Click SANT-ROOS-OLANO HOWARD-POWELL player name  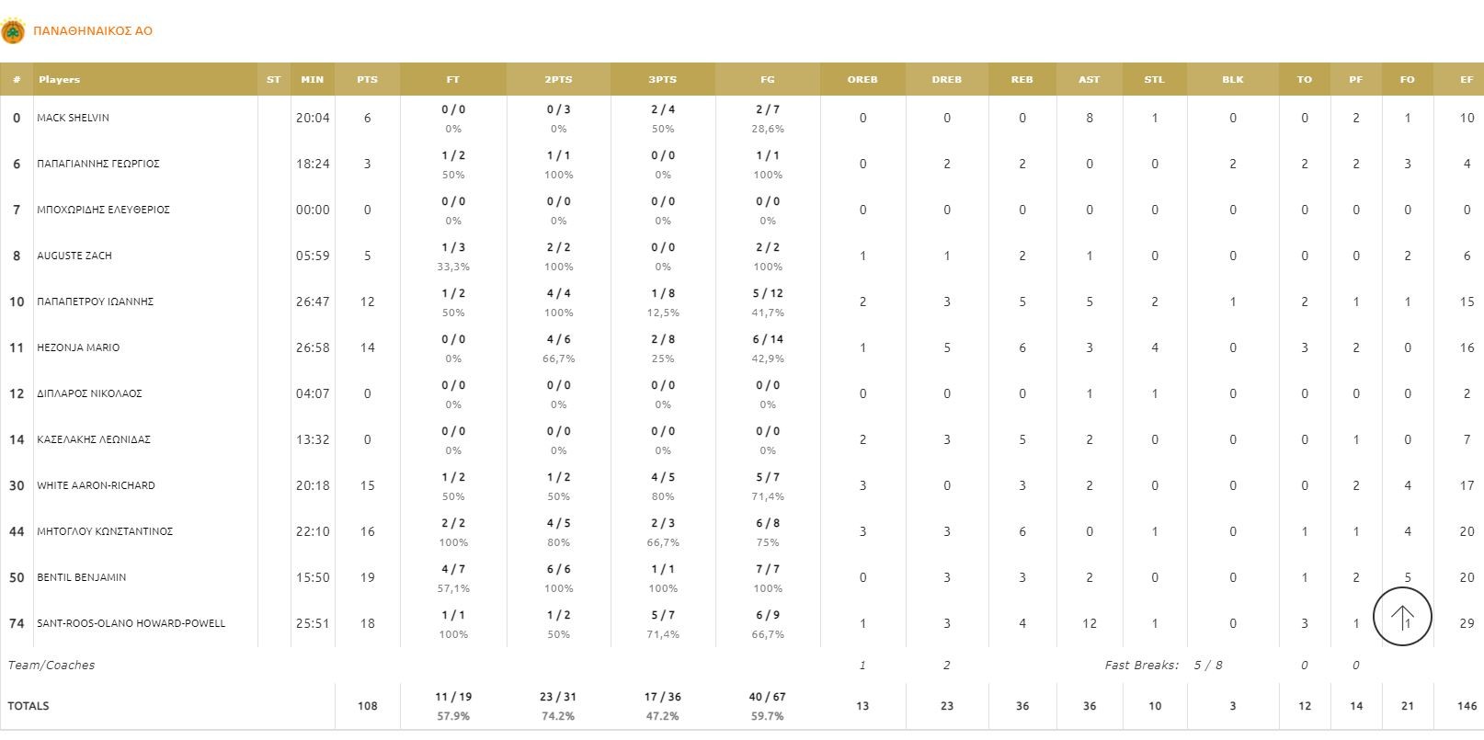[131, 623]
